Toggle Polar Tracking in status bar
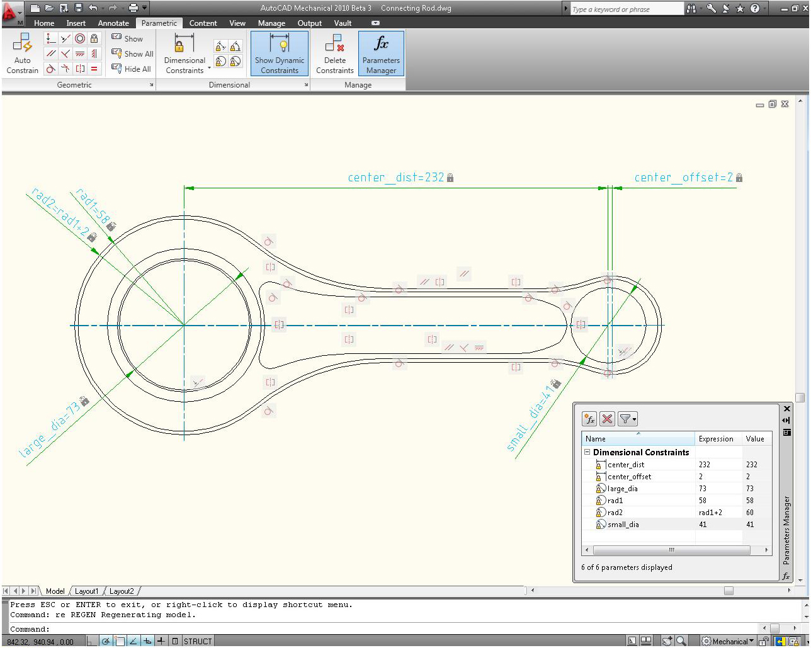 click(106, 641)
